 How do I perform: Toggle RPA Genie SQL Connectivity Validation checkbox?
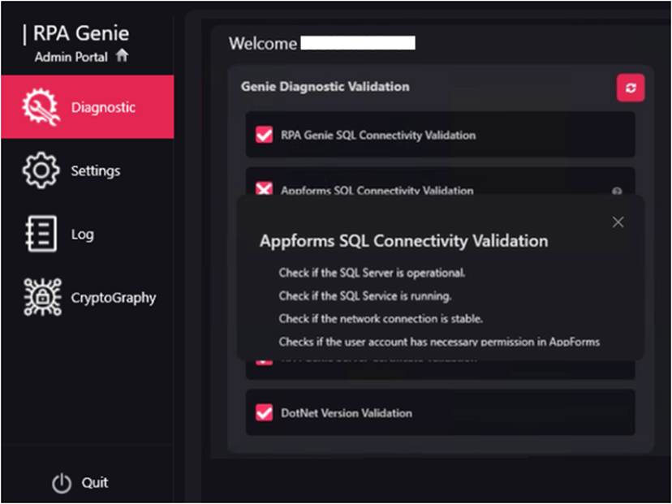pyautogui.click(x=264, y=135)
